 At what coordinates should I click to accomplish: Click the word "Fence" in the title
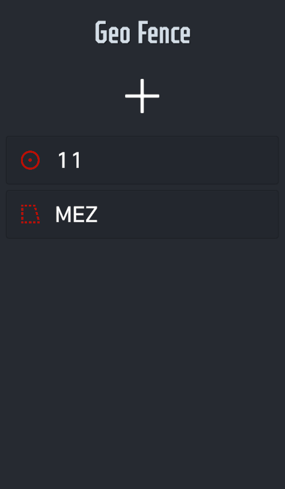164,33
